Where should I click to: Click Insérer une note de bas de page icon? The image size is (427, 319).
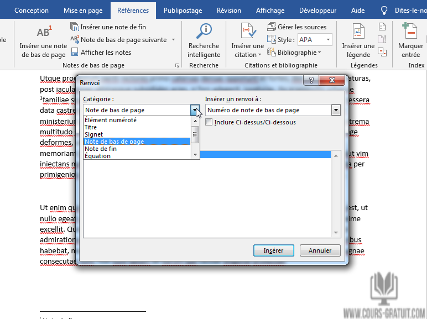click(43, 32)
